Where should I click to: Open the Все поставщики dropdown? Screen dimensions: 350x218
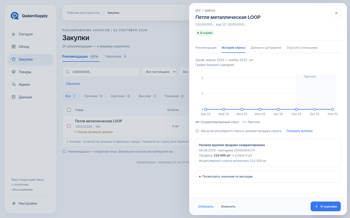[159, 72]
